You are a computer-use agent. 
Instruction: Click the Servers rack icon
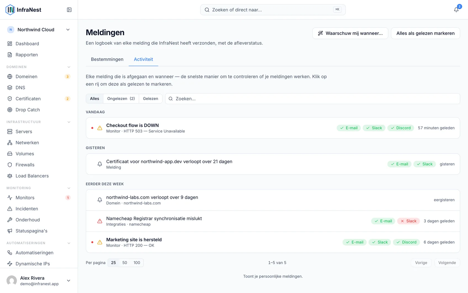pos(10,131)
